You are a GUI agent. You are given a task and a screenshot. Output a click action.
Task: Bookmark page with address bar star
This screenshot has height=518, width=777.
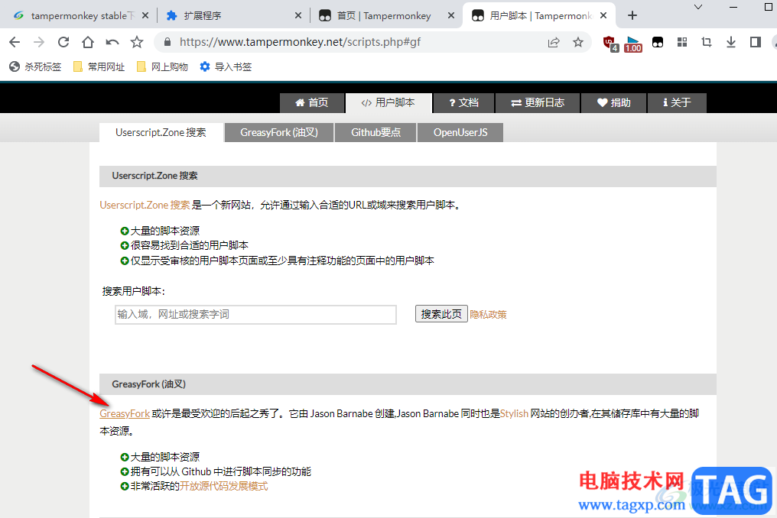(578, 42)
